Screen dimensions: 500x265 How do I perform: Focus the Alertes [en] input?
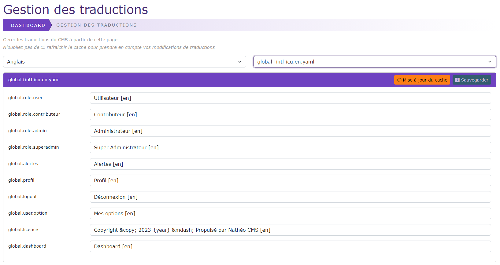click(290, 164)
